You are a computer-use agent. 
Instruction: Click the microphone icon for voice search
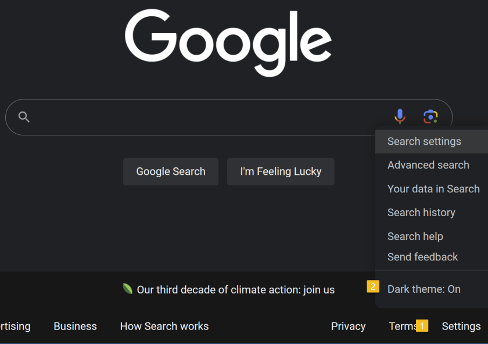pos(400,116)
